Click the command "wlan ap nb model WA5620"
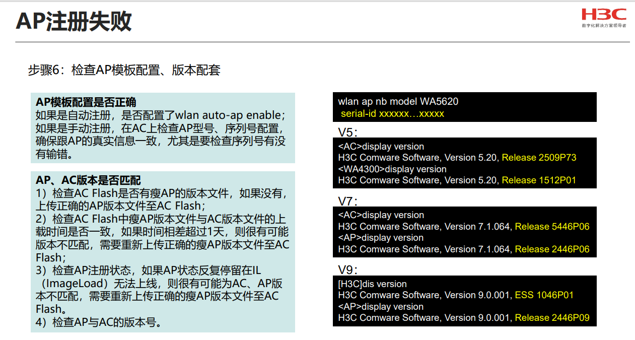This screenshot has height=340, width=635. 398,102
